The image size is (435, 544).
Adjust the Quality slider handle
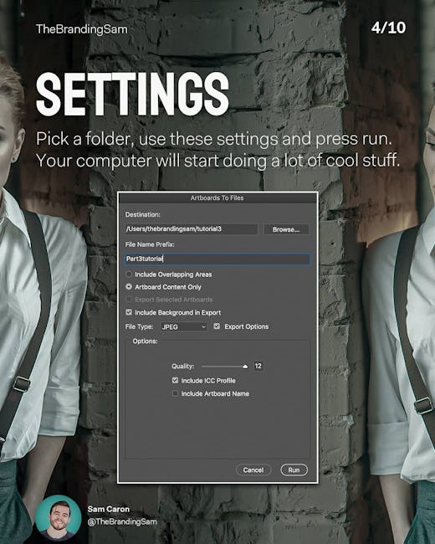(x=245, y=367)
